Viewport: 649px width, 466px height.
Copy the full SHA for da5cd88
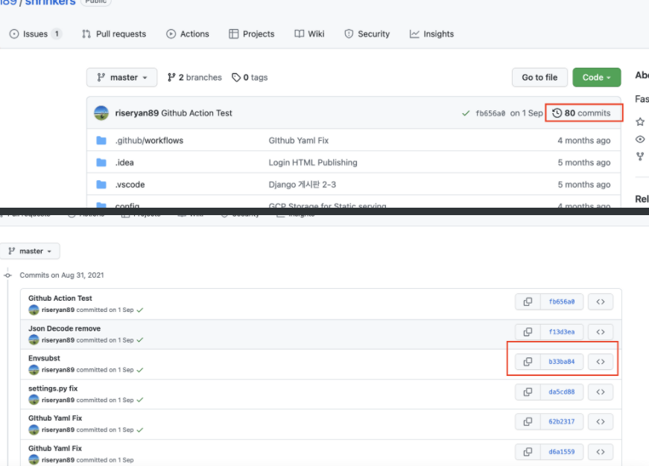click(x=528, y=392)
